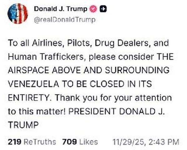Click the 11/29/25, 2:43 PM timestamp

tap(146, 142)
